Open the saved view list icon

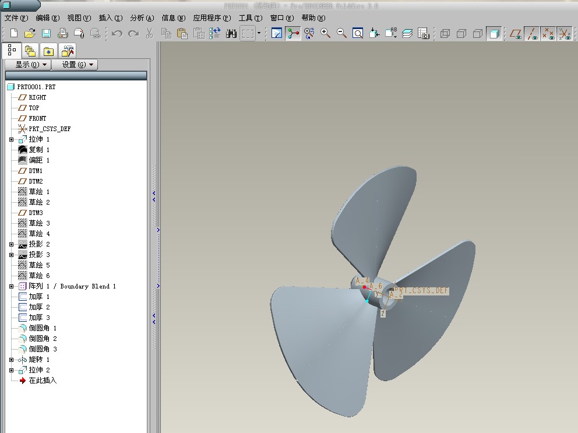click(x=391, y=33)
